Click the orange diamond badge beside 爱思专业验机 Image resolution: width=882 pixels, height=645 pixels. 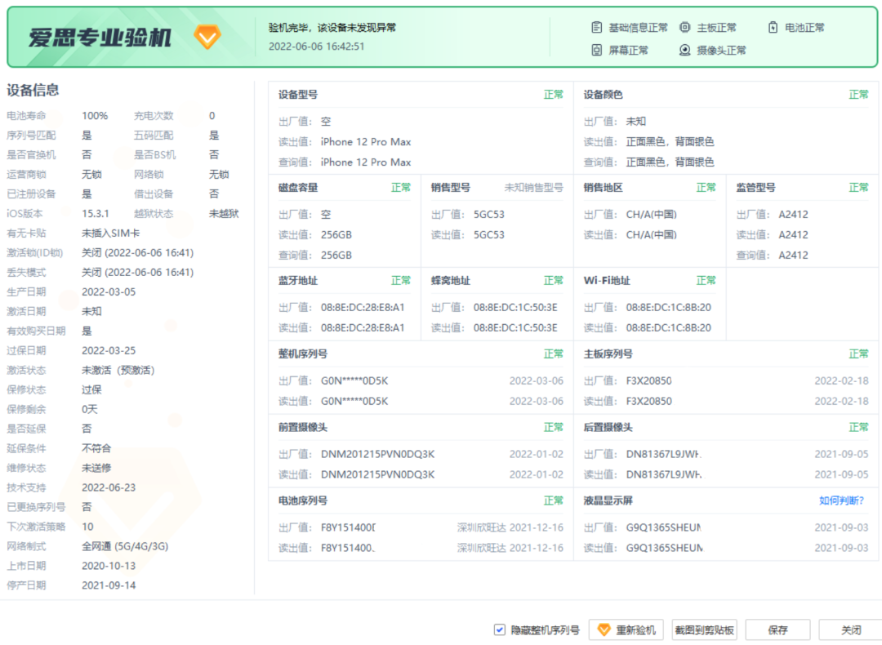tap(207, 37)
